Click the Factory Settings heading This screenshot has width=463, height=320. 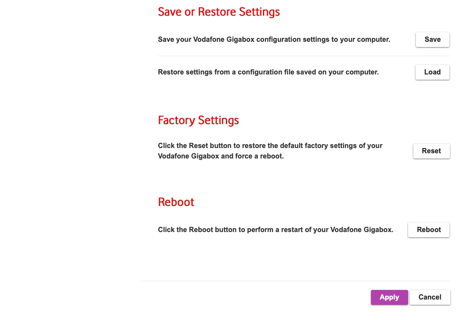198,120
